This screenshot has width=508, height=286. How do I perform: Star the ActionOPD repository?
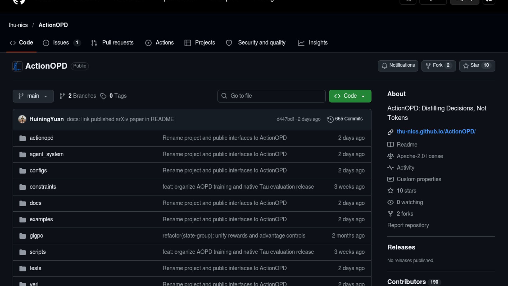click(x=477, y=66)
